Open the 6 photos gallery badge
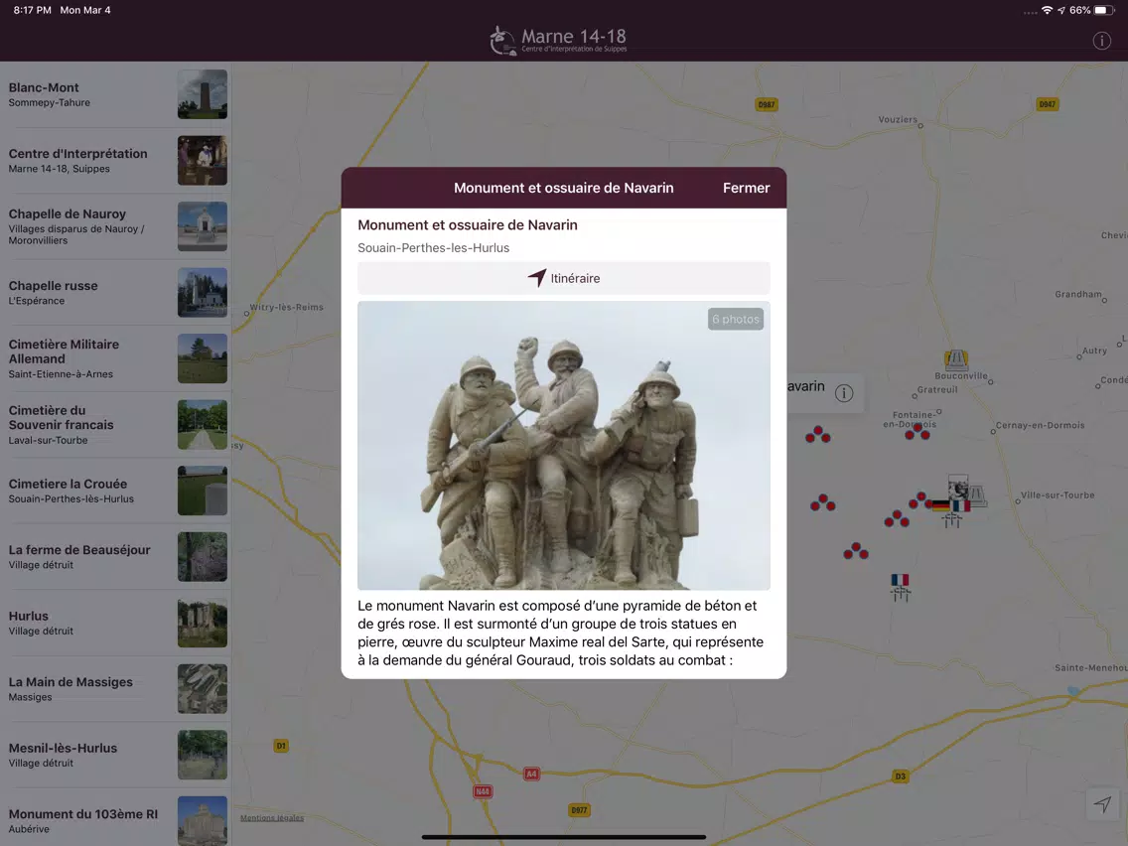 pyautogui.click(x=735, y=319)
